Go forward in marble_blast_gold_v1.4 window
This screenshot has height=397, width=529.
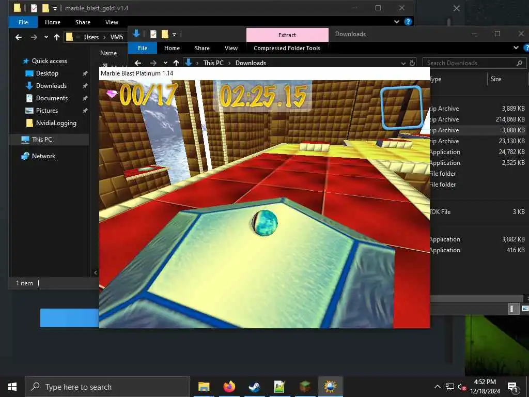tap(34, 37)
